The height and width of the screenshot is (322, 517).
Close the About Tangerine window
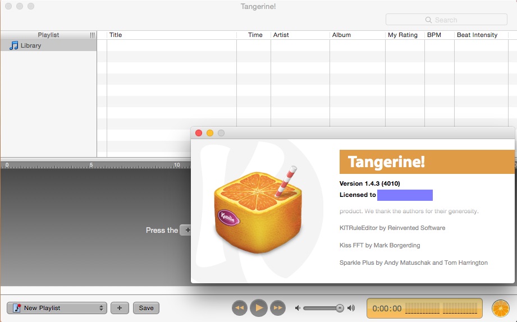click(199, 133)
